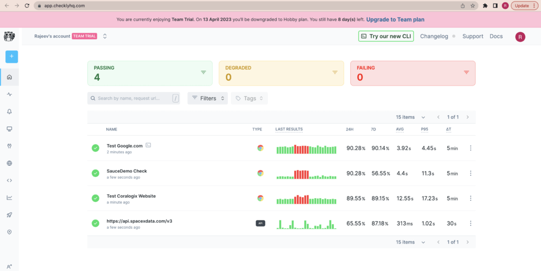Open options menu for SauceDemo Check row
The width and height of the screenshot is (541, 271).
point(470,173)
